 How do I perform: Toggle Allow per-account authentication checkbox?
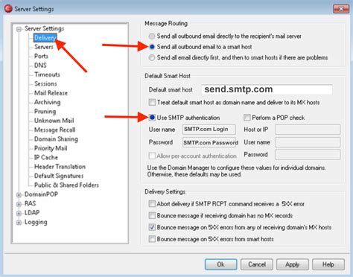(152, 156)
